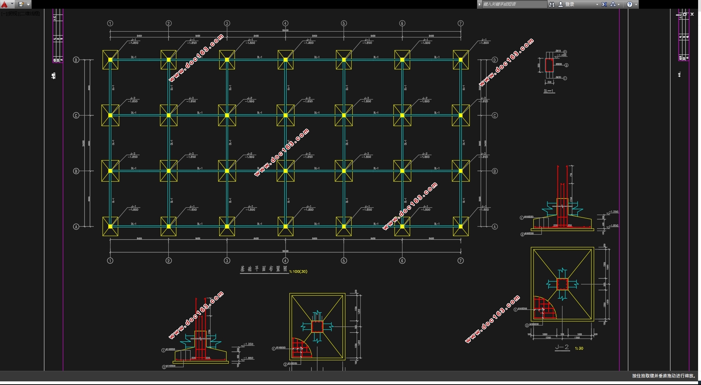
Task: Open Autodesk Exchange via the X icon
Action: (604, 4)
